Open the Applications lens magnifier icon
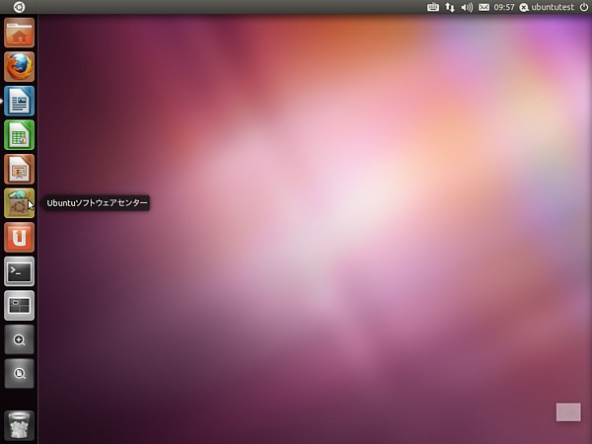 pos(20,339)
